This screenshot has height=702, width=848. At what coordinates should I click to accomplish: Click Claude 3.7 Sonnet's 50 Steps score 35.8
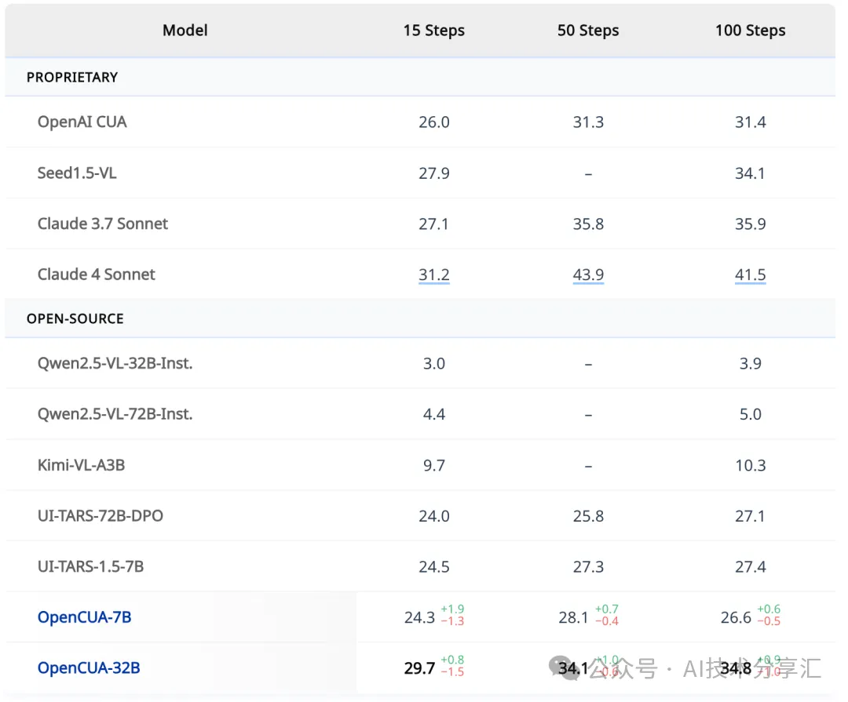pos(588,224)
